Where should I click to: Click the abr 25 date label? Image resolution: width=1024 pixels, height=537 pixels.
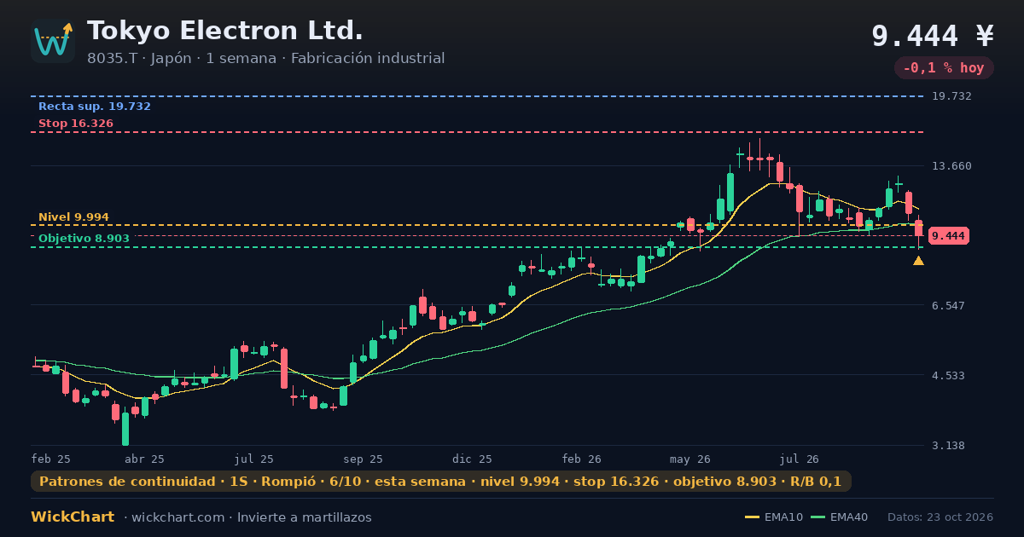(x=144, y=459)
